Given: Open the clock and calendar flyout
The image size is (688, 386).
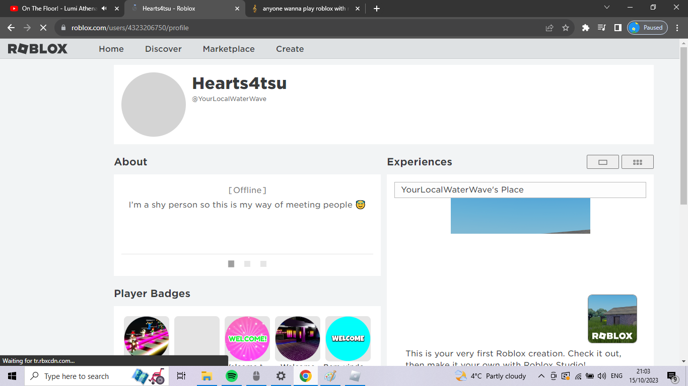Looking at the screenshot, I should [x=643, y=376].
